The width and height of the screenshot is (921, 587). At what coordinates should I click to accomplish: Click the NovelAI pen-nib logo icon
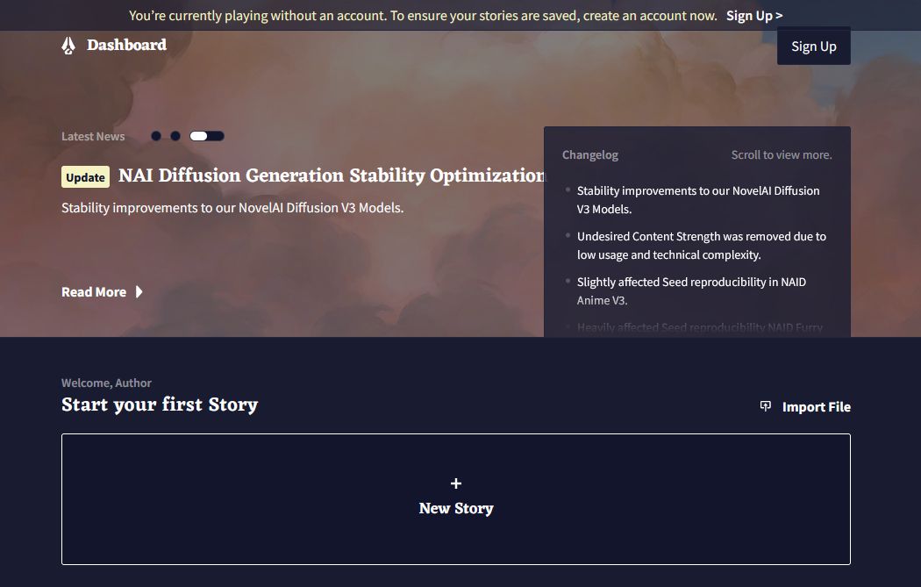pyautogui.click(x=68, y=46)
